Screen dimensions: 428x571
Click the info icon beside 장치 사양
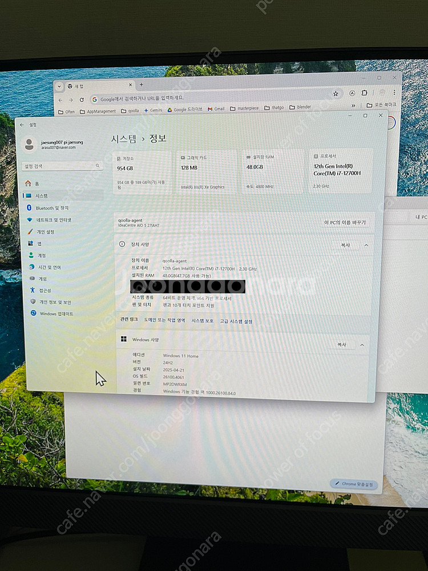(x=122, y=244)
